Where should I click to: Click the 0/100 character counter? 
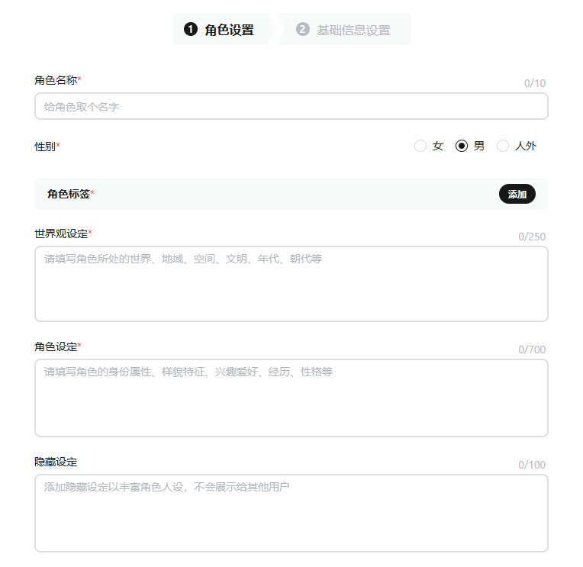click(532, 465)
